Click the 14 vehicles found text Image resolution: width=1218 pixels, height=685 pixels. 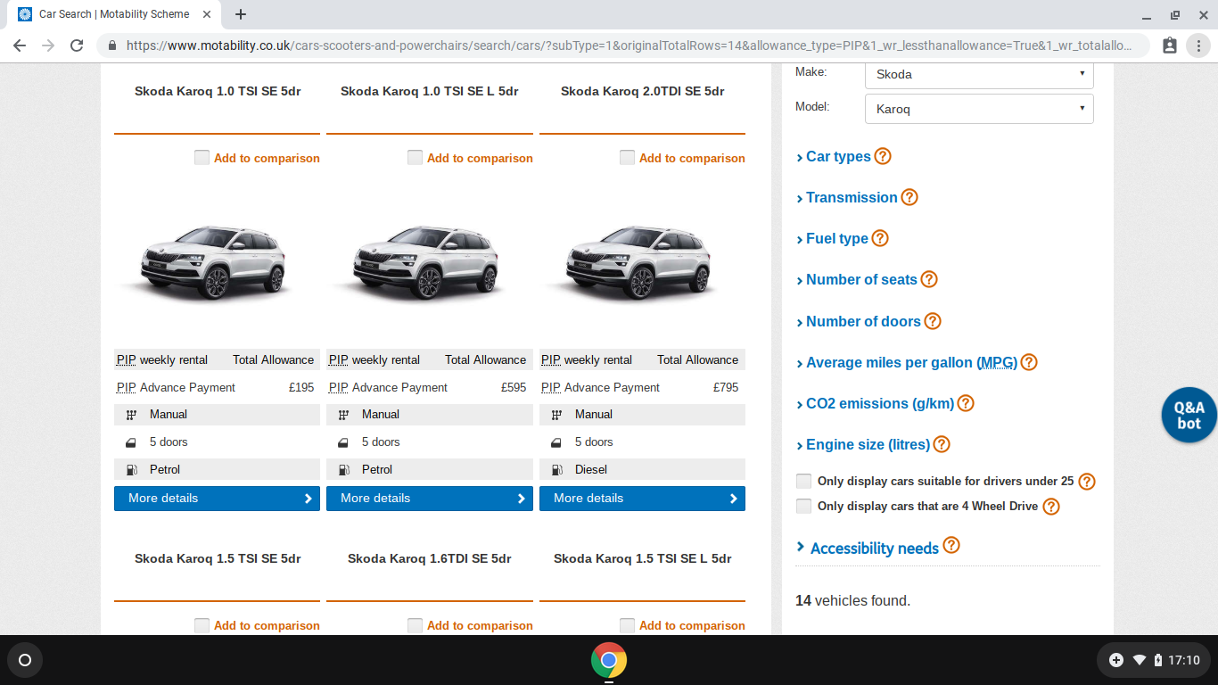click(x=852, y=600)
